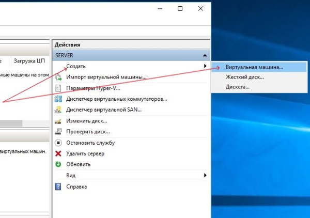This screenshot has width=310, height=218.
Task: Collapse the SERVER actions section arrow
Action: (x=205, y=56)
